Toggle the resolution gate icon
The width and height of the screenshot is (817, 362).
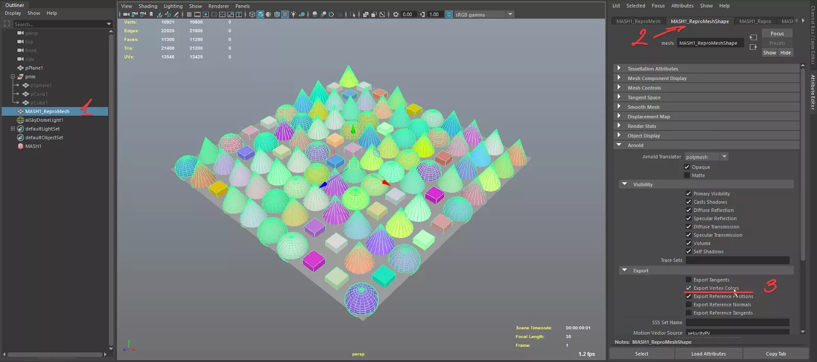pyautogui.click(x=206, y=14)
